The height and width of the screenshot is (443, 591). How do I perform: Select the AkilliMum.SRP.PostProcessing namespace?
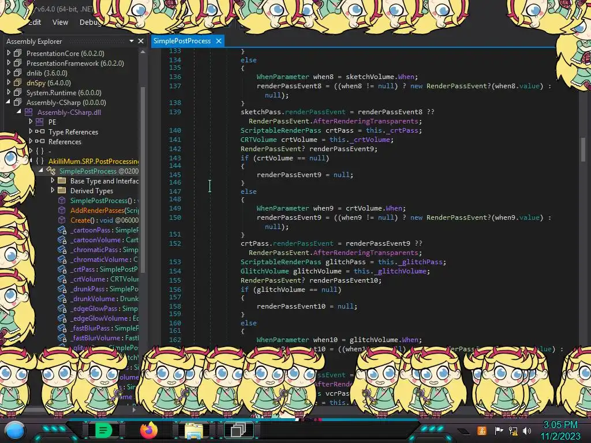(93, 162)
